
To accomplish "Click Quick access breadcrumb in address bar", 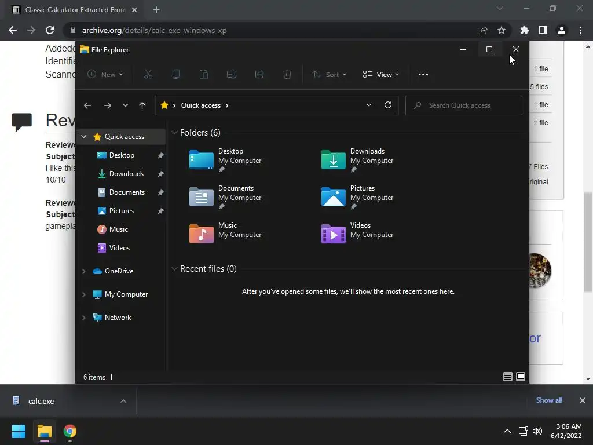I will tap(201, 105).
